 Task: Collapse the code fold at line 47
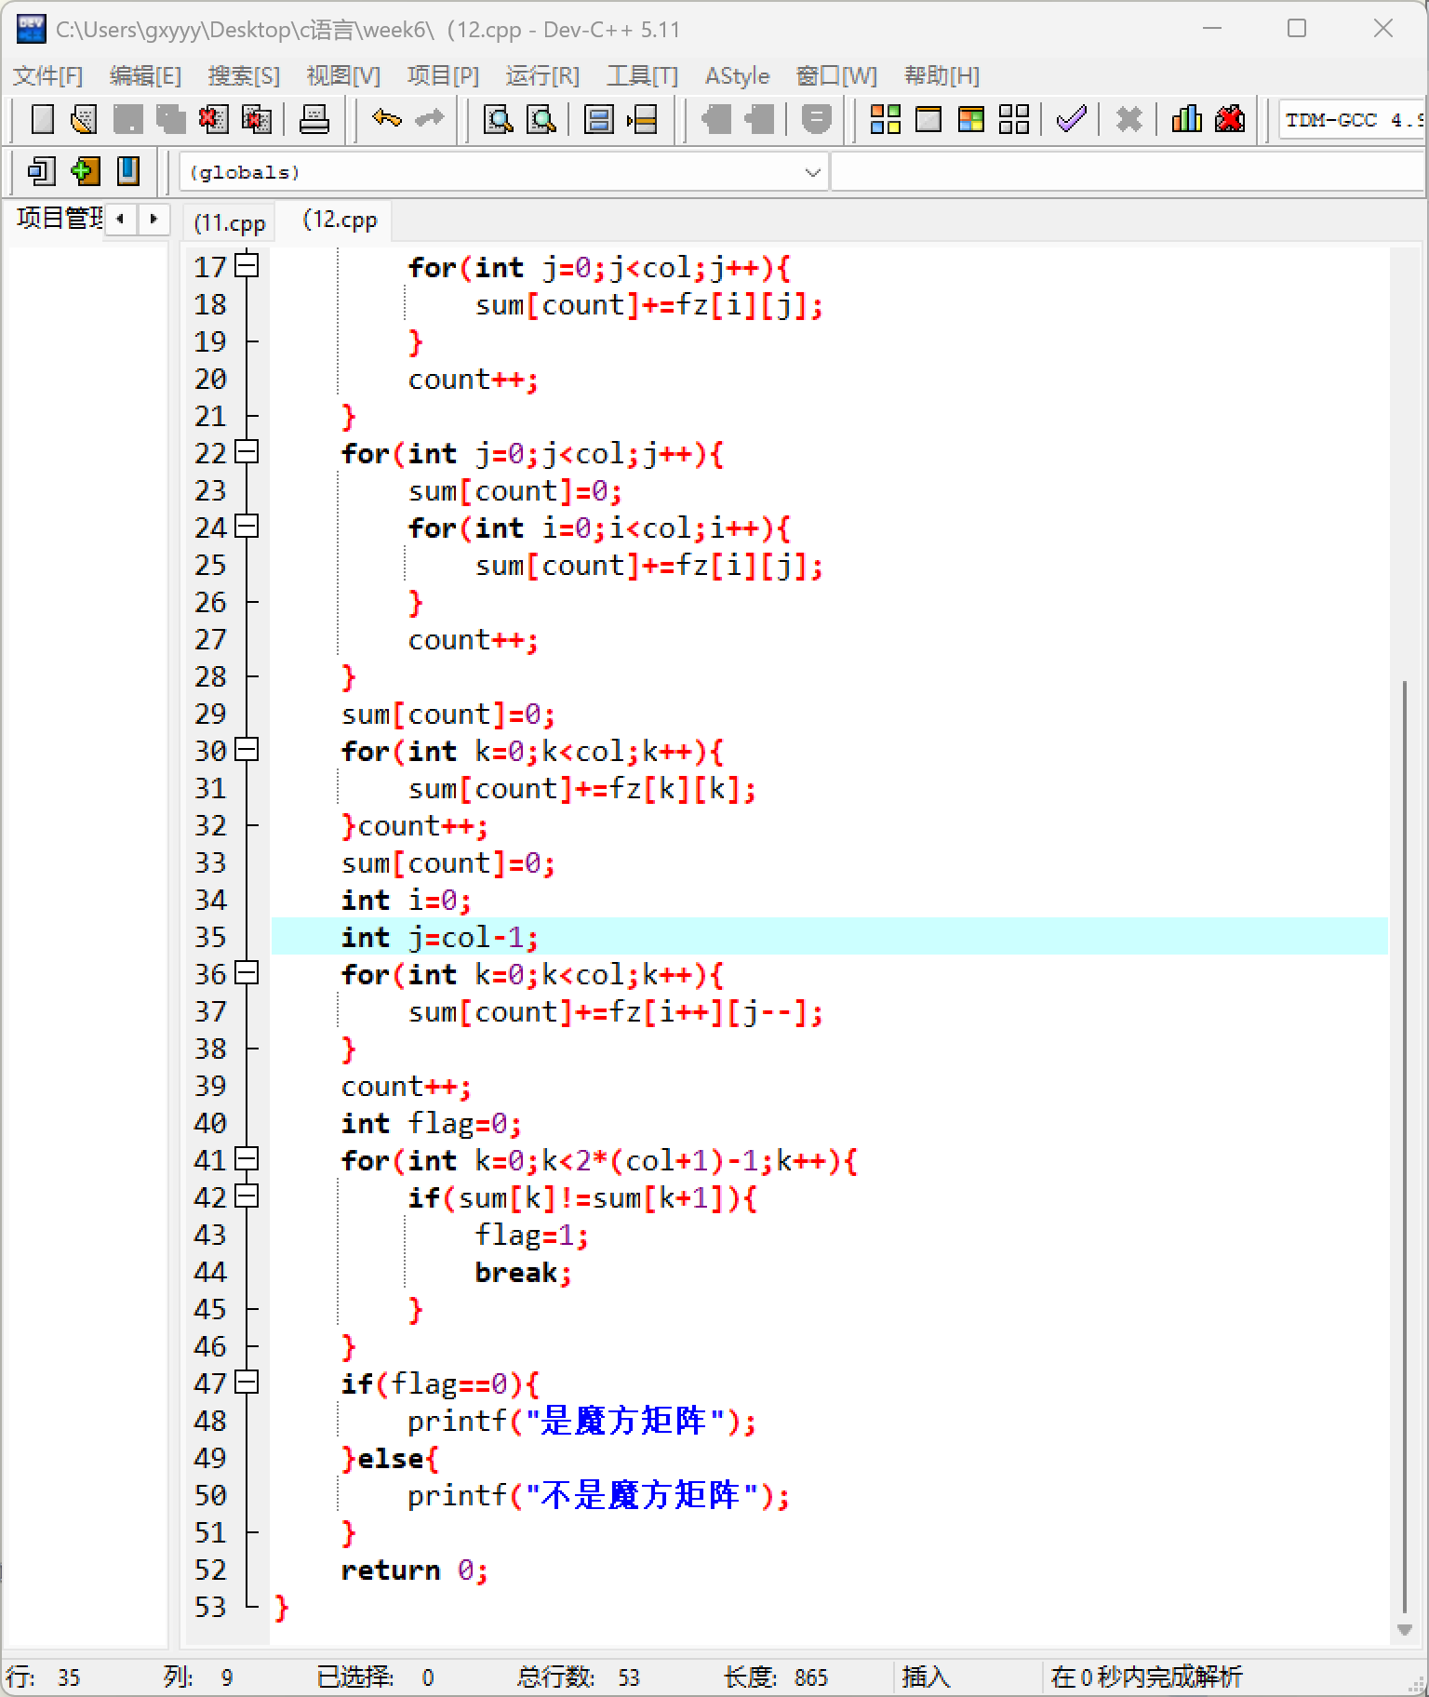[x=247, y=1383]
